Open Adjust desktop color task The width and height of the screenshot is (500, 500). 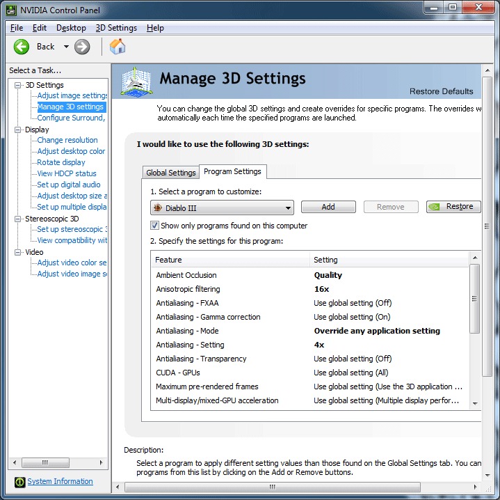71,151
